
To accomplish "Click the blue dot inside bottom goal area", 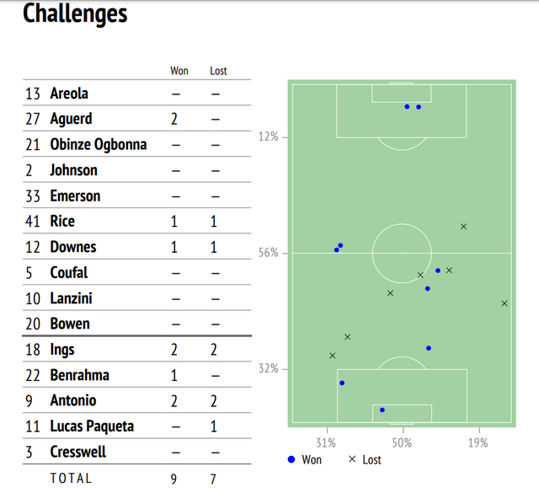I will [382, 410].
